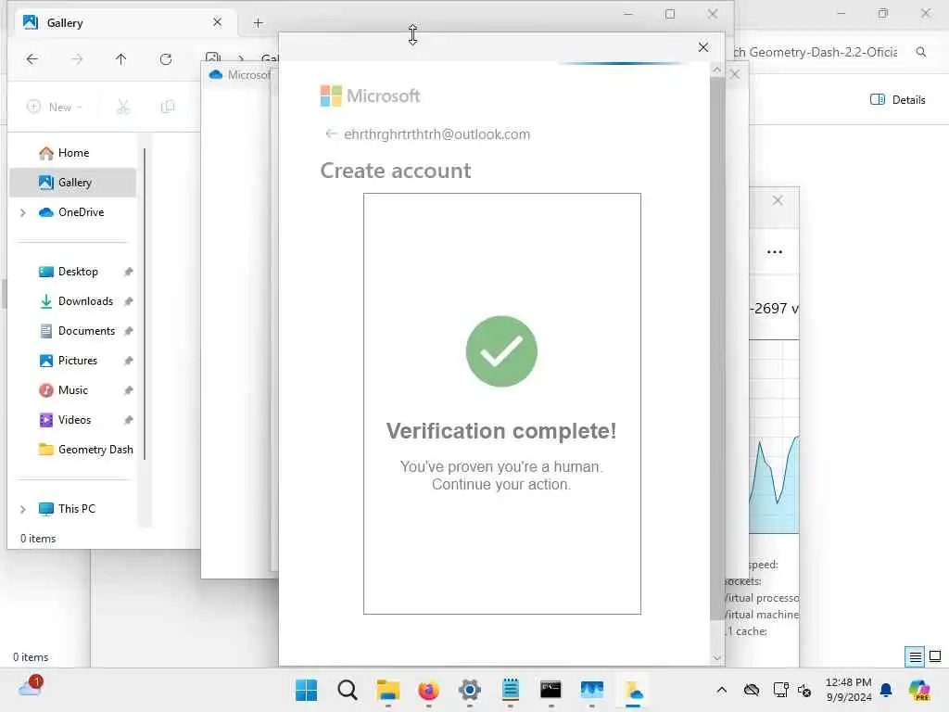Open File Explorer from the taskbar
Image resolution: width=949 pixels, height=712 pixels.
(x=388, y=690)
